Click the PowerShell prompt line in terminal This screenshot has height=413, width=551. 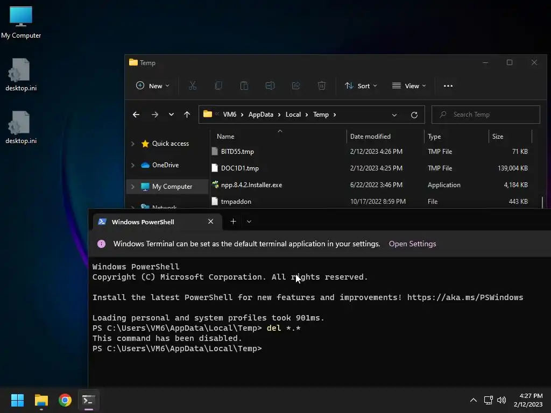coord(177,348)
